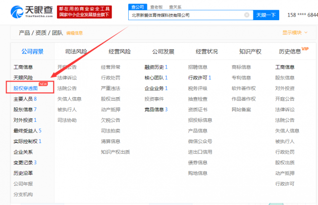The image size is (318, 205).
Task: Open the 天眼风险 item
Action: [x=23, y=78]
